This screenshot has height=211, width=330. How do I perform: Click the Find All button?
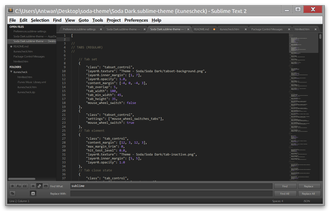[x=285, y=194]
